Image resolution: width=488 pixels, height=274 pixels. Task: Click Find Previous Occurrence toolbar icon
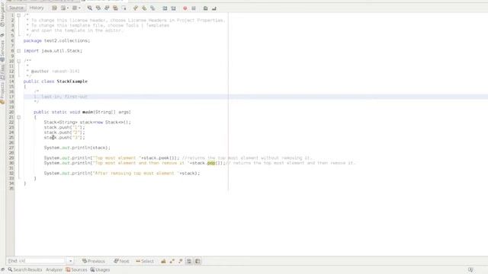98,8
